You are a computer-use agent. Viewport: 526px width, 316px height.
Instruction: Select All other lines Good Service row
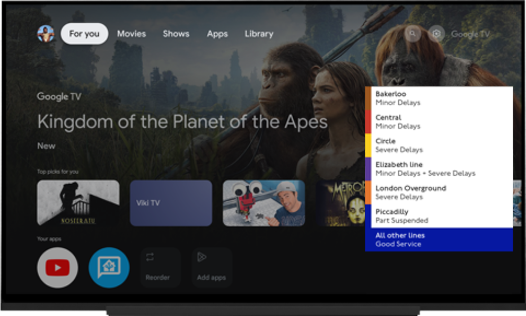pyautogui.click(x=439, y=240)
